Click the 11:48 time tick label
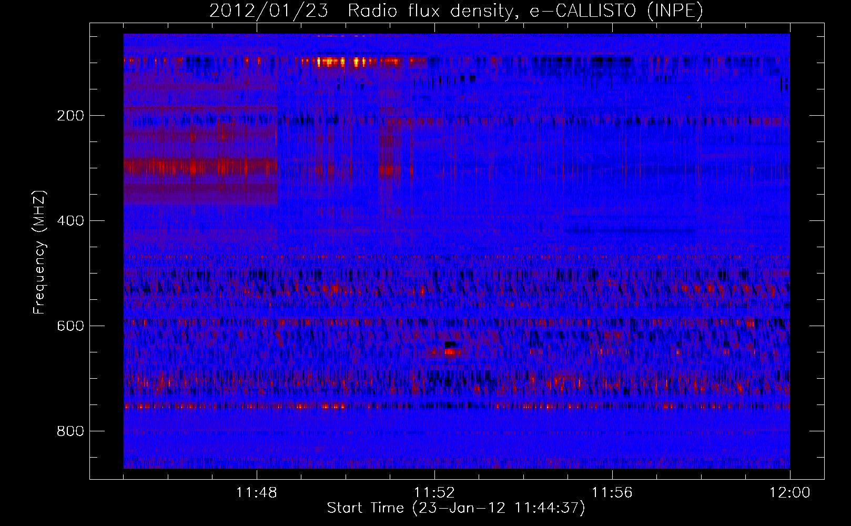 coord(257,493)
